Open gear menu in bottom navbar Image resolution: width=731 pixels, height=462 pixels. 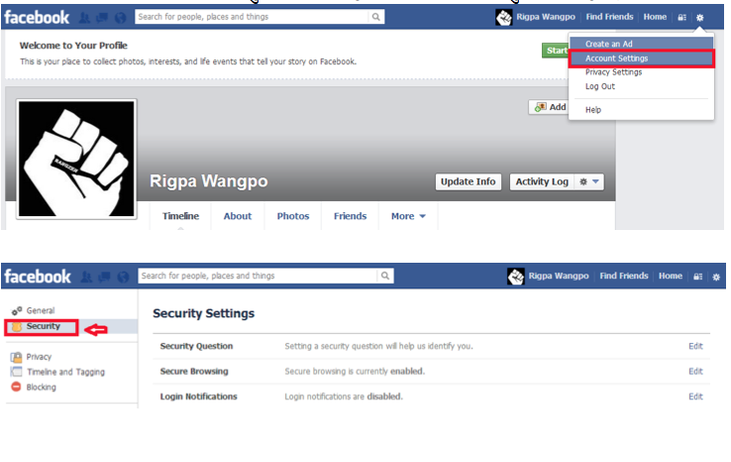tap(716, 277)
